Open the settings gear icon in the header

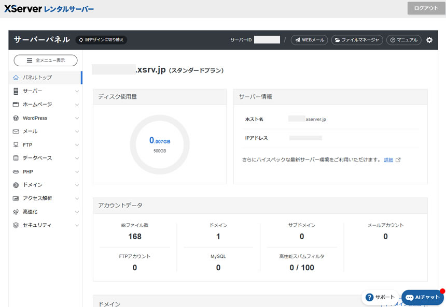pyautogui.click(x=429, y=40)
